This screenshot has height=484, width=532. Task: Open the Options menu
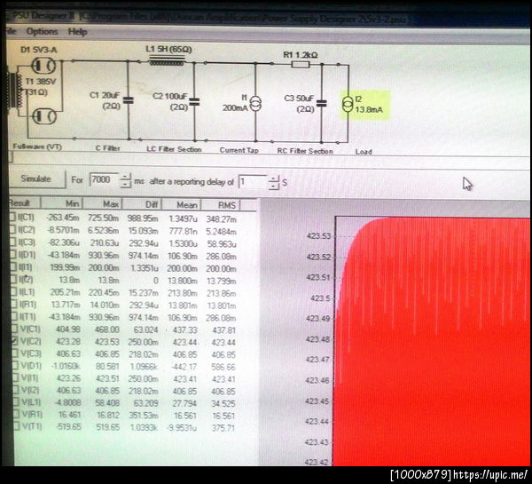pyautogui.click(x=42, y=32)
